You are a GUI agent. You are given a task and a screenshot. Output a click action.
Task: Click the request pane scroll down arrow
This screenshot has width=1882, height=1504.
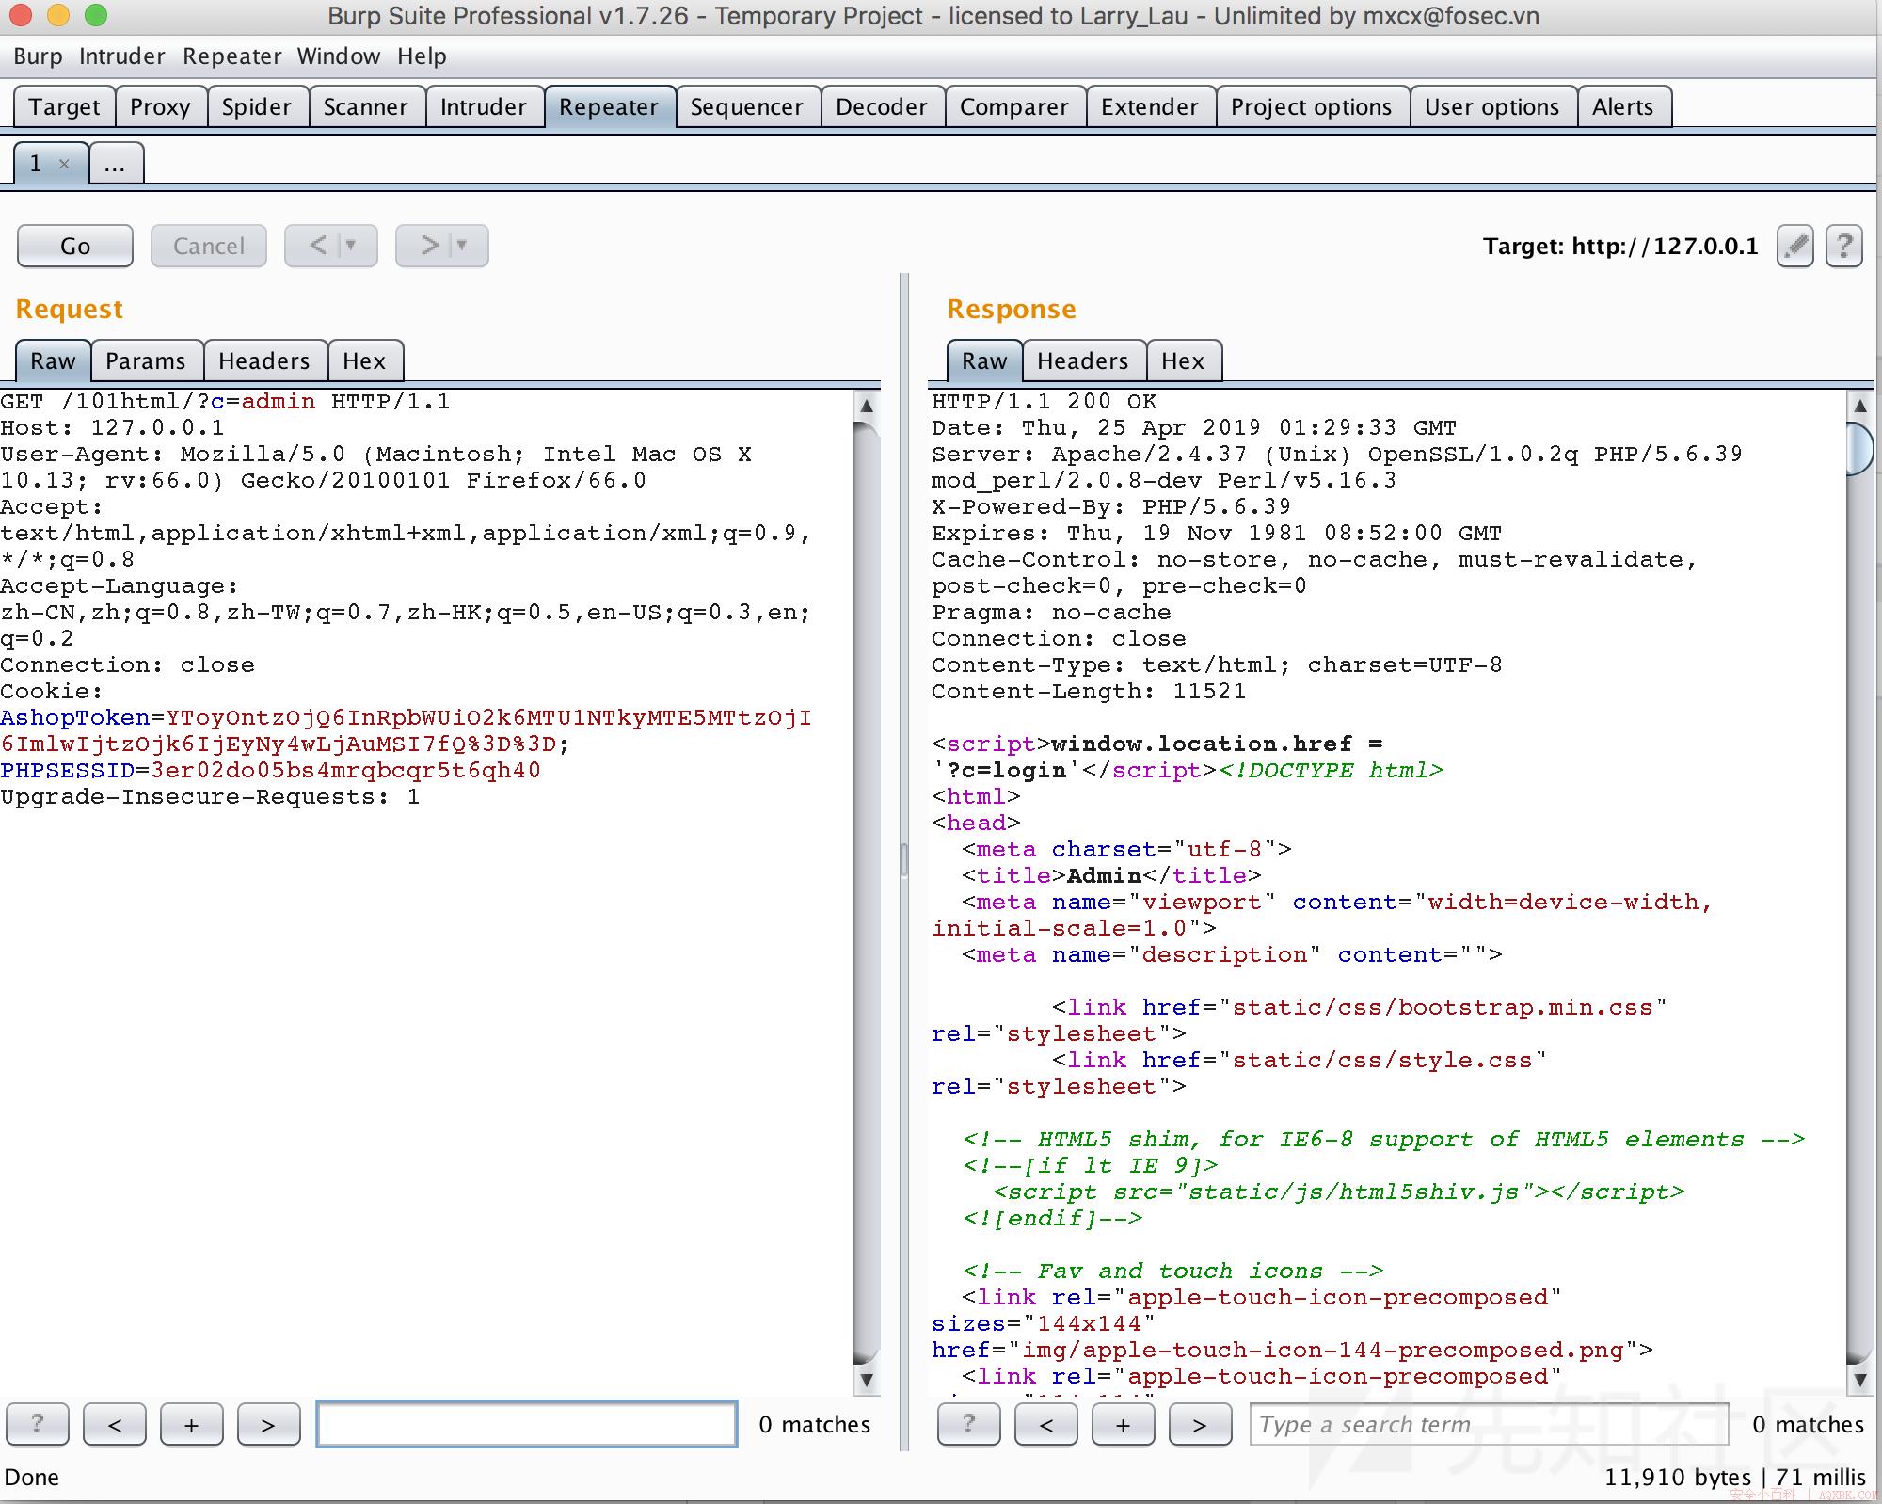pyautogui.click(x=867, y=1380)
